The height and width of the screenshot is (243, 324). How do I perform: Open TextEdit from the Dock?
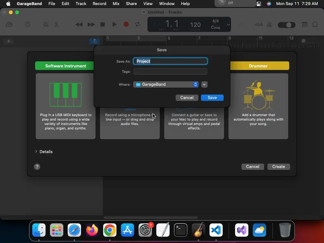[163, 230]
